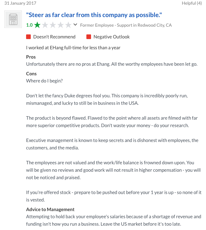Click the red Doesn't Recommend indicator square
This screenshot has height=230, width=206.
[x=28, y=37]
